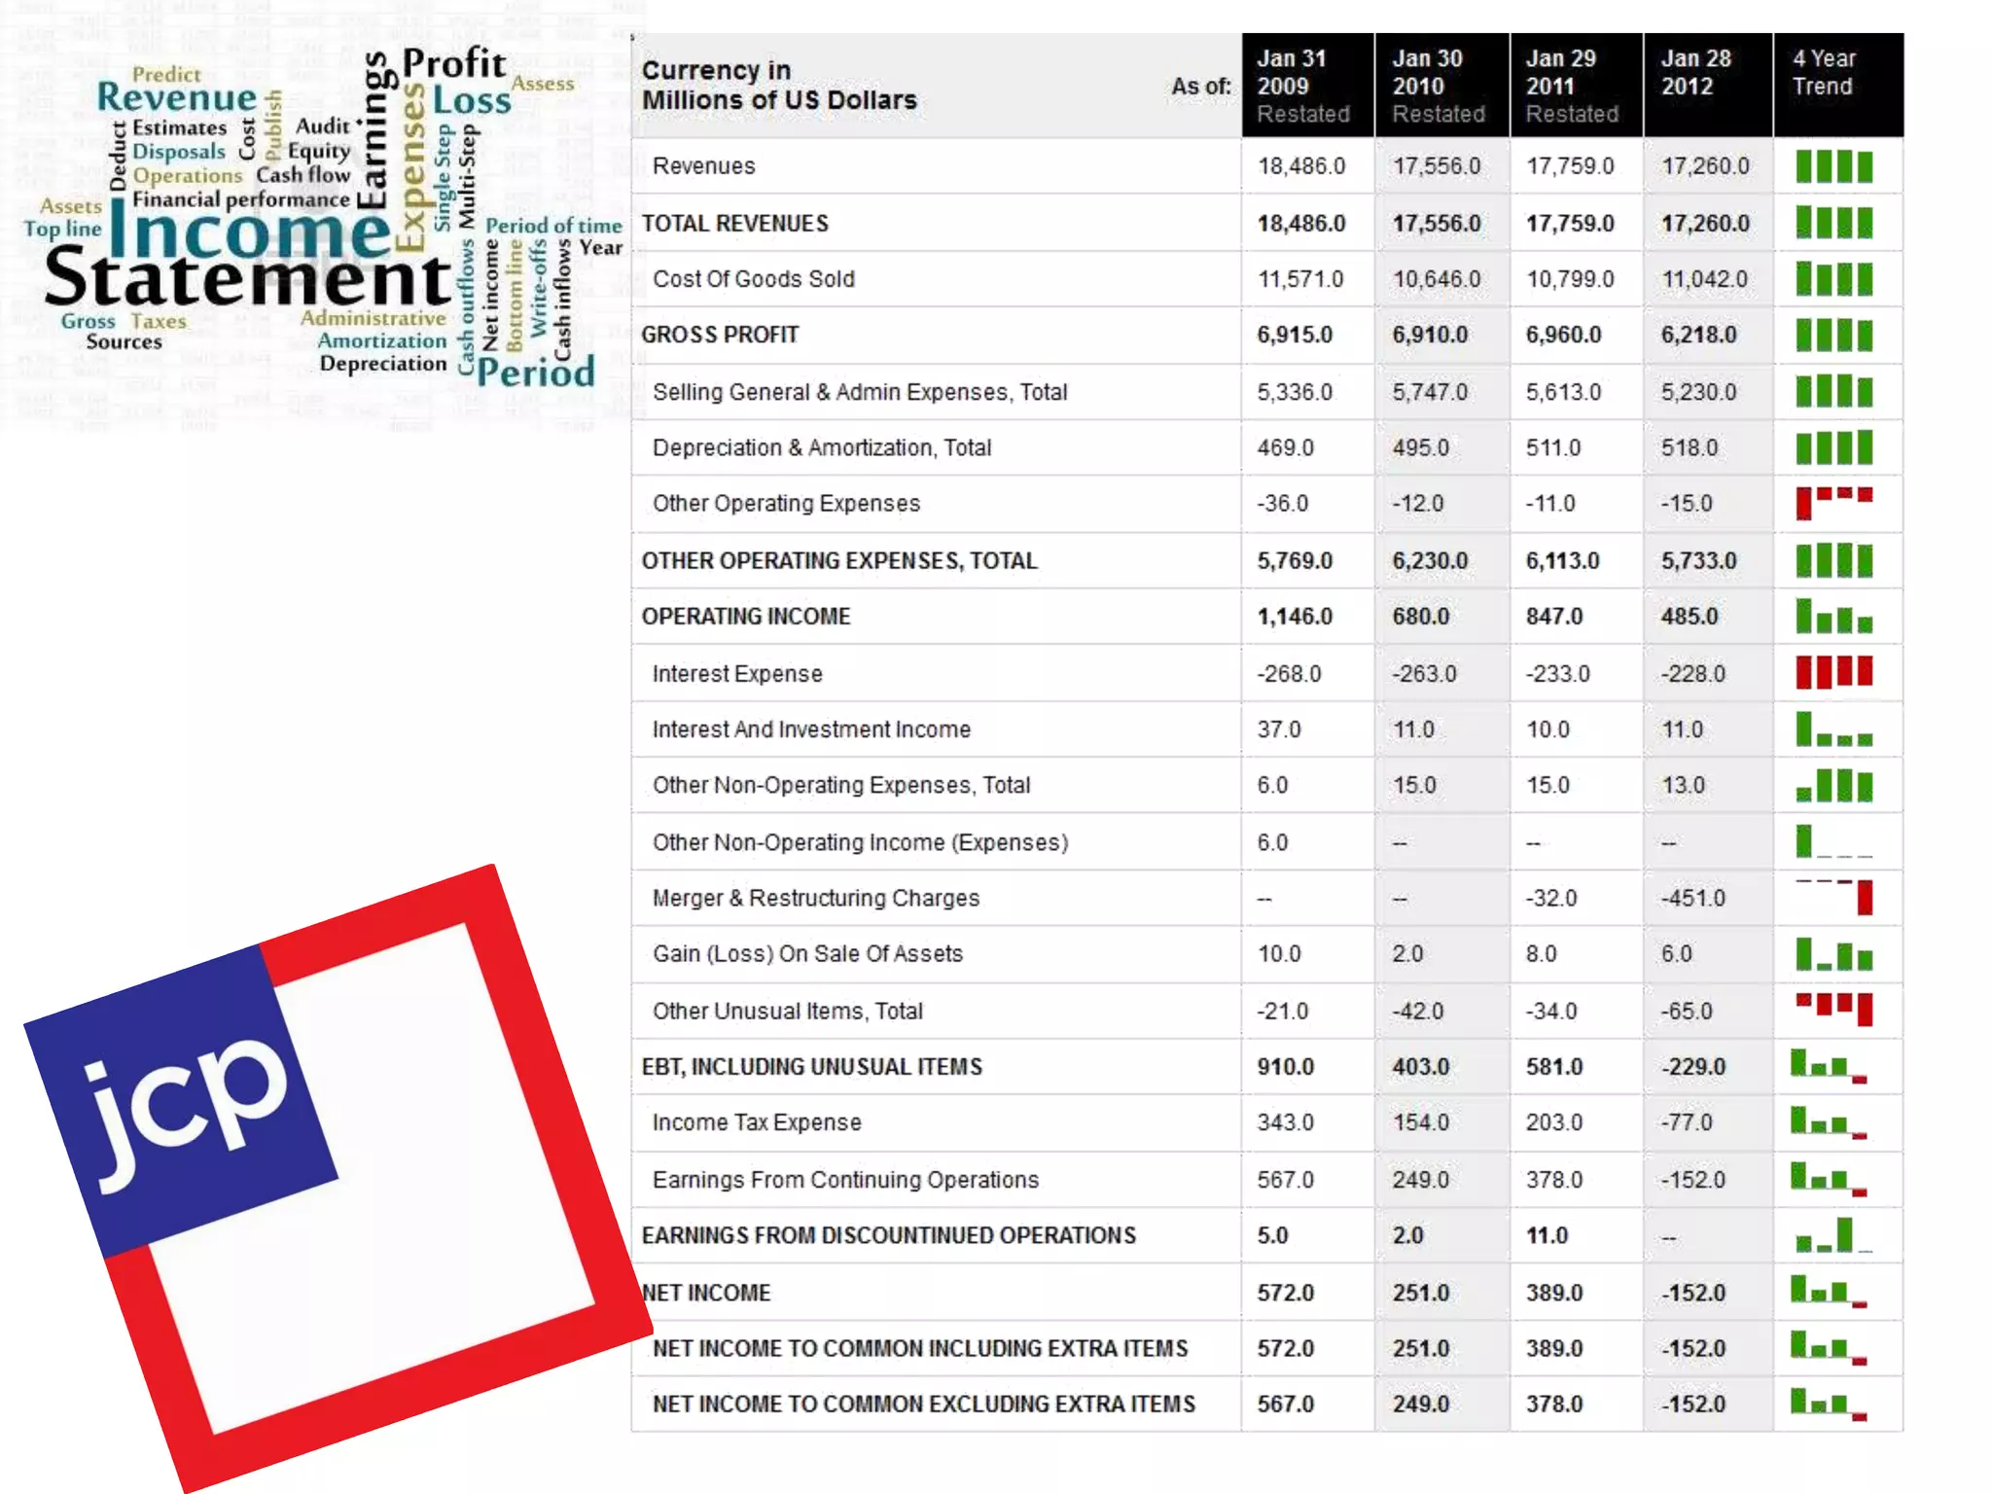Click the 2009 total revenues value 18,486.0

click(1301, 224)
